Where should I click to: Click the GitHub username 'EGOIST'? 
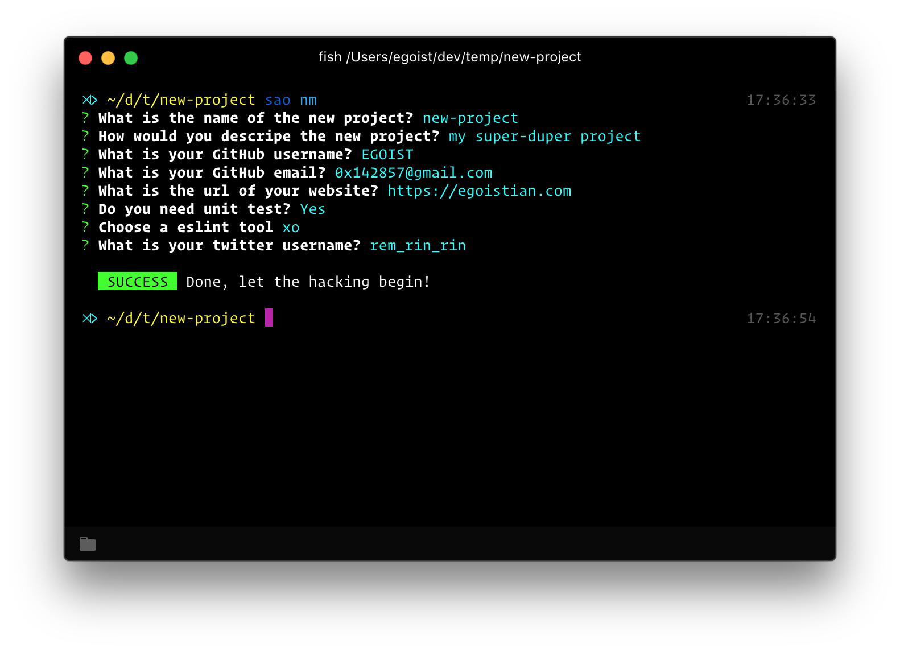(387, 155)
